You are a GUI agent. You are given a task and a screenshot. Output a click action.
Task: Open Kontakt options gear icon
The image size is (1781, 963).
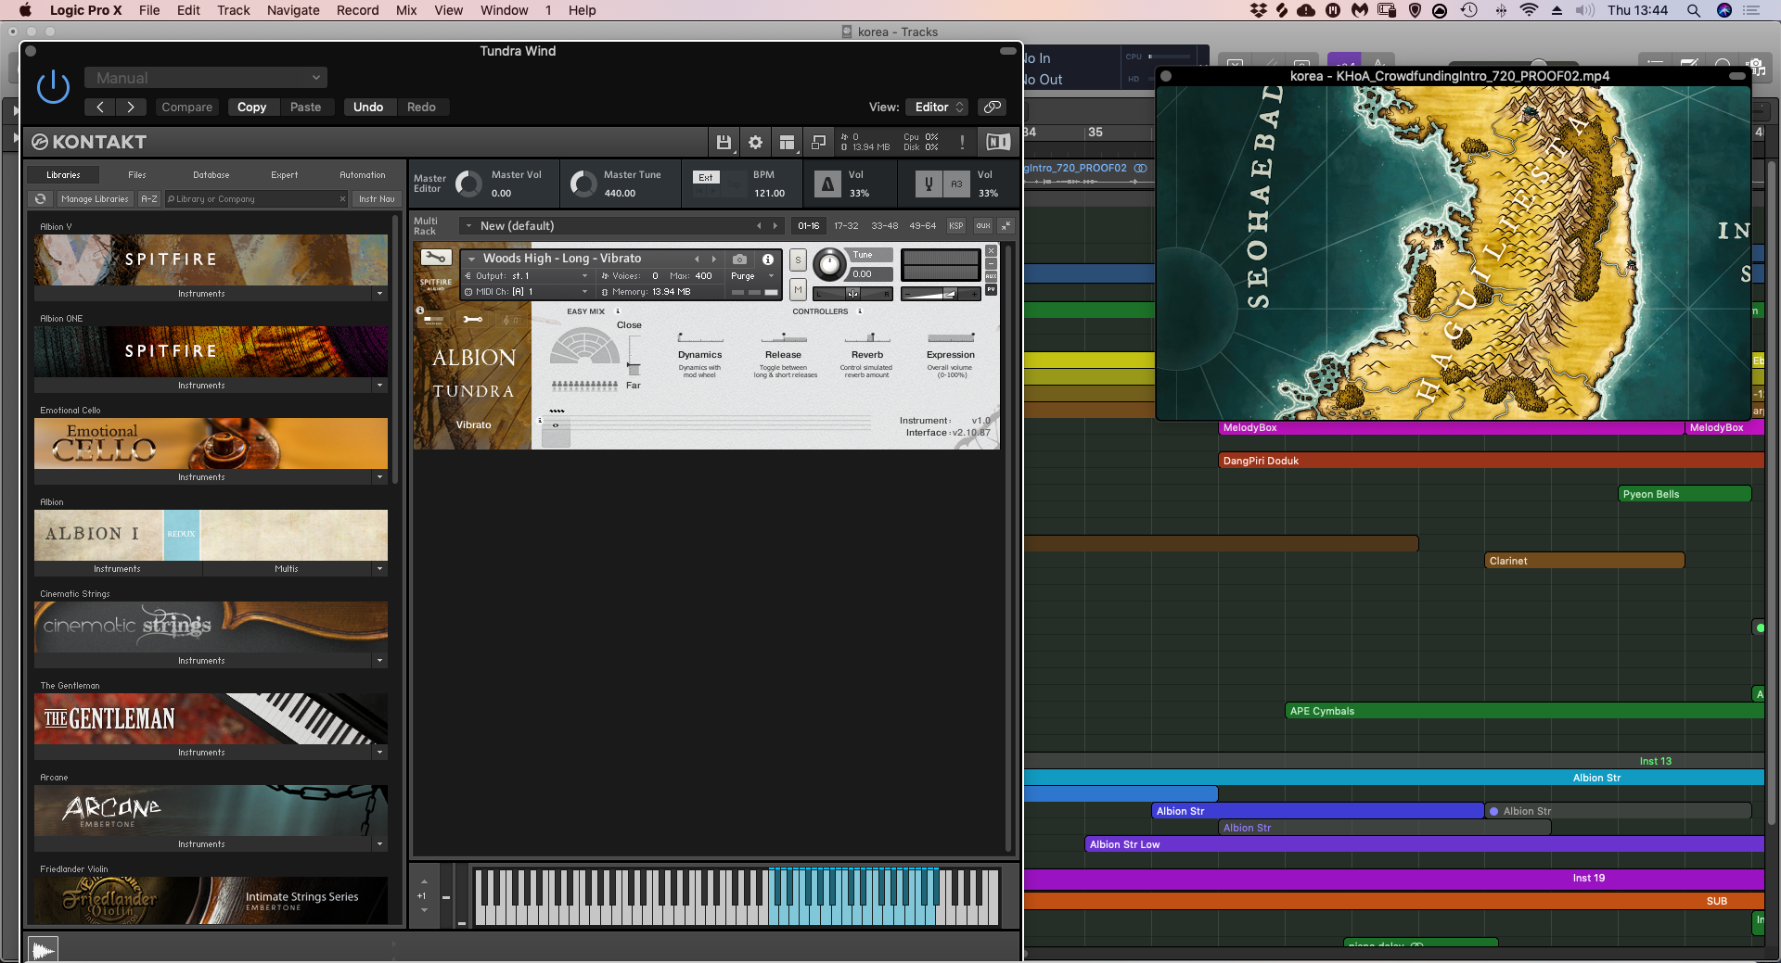755,142
